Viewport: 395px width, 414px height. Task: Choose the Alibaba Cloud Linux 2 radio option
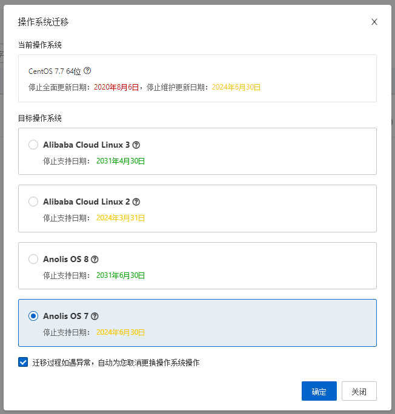click(33, 202)
